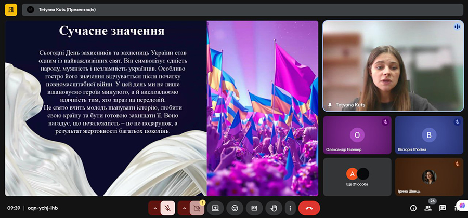Click the 09:39 clock time
The image size is (468, 218).
(x=14, y=208)
